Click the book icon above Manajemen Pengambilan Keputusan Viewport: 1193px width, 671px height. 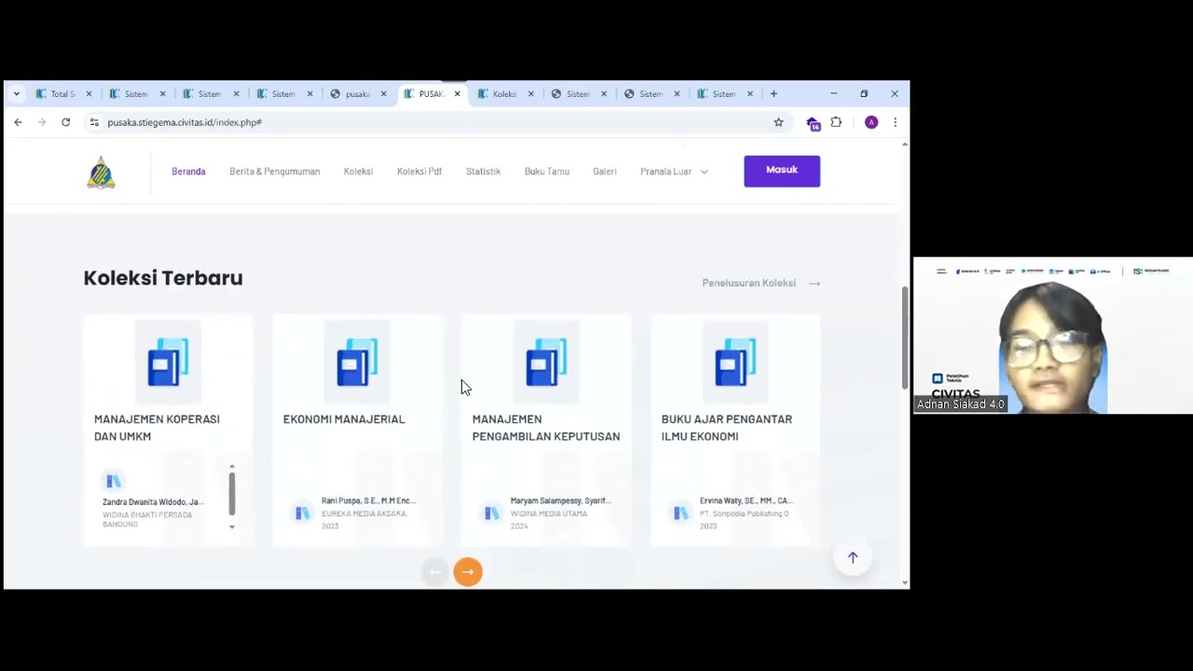546,362
